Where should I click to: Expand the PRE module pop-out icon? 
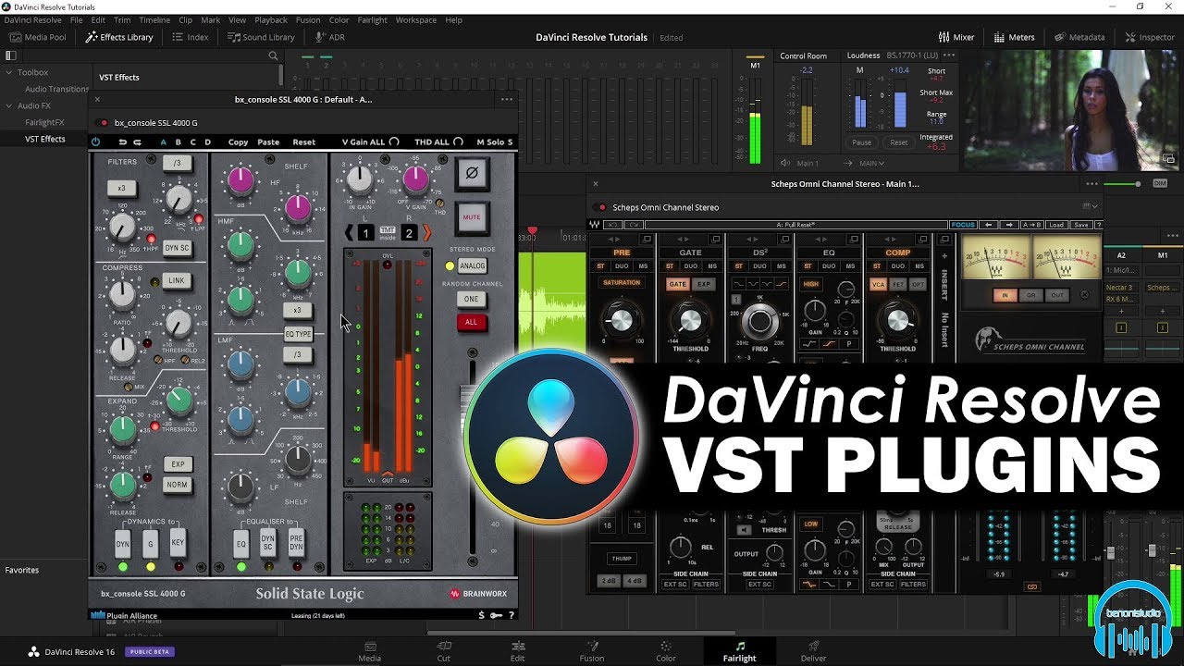click(x=648, y=240)
